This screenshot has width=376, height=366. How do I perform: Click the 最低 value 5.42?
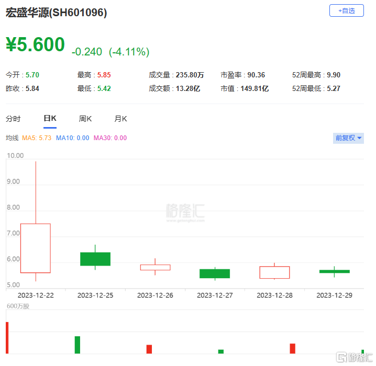[104, 88]
